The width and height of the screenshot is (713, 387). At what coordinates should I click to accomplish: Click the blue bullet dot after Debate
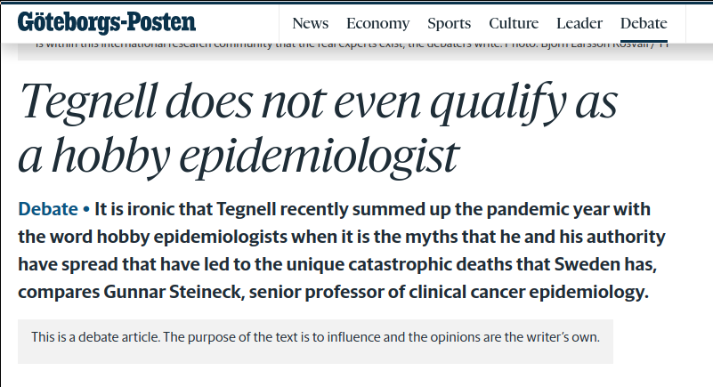pyautogui.click(x=86, y=211)
